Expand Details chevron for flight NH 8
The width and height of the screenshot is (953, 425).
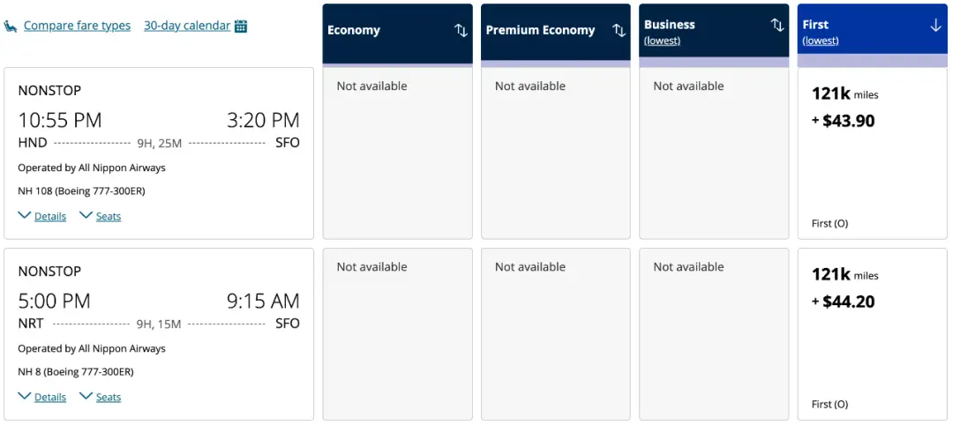pyautogui.click(x=25, y=396)
